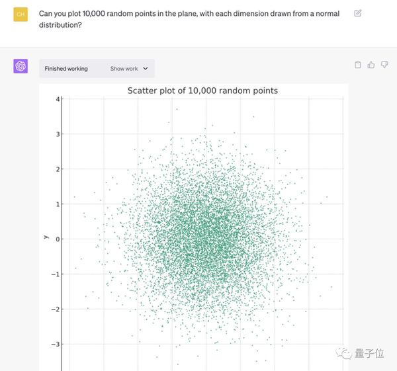
Task: Select the user prompt about 10,000 random points
Action: coord(189,19)
